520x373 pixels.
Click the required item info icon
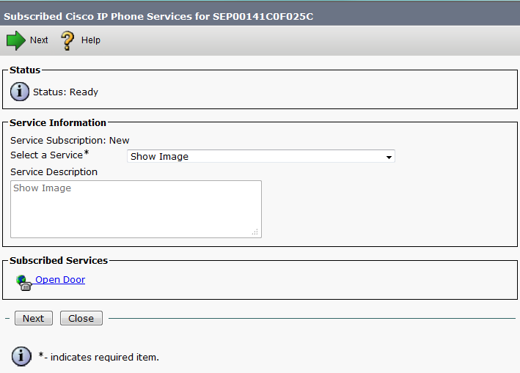pyautogui.click(x=21, y=356)
